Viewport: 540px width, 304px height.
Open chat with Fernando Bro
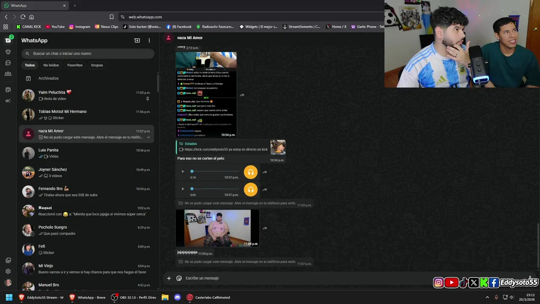86,192
